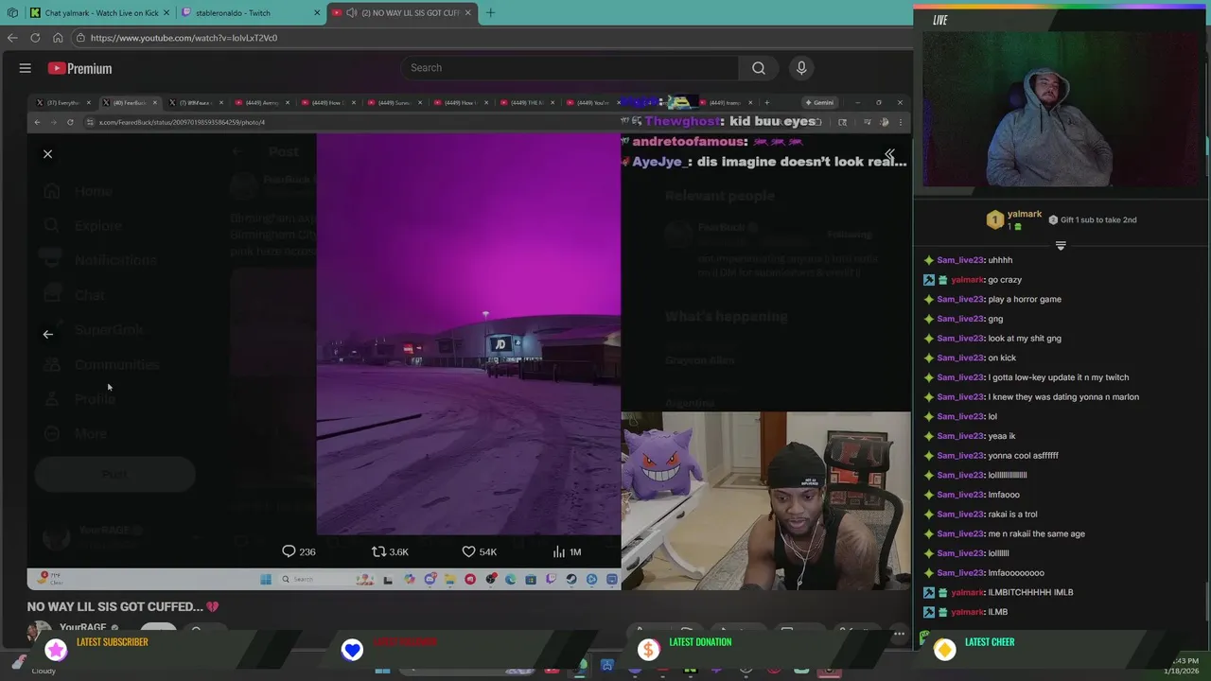
Task: Open inner browser three-dot menu
Action: click(x=900, y=122)
